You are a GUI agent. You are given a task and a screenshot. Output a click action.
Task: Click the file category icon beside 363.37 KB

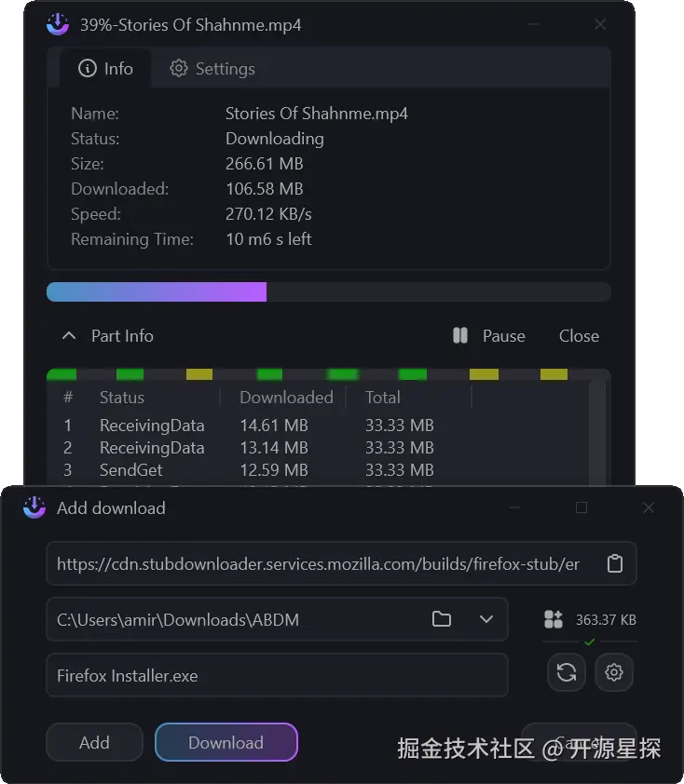554,619
